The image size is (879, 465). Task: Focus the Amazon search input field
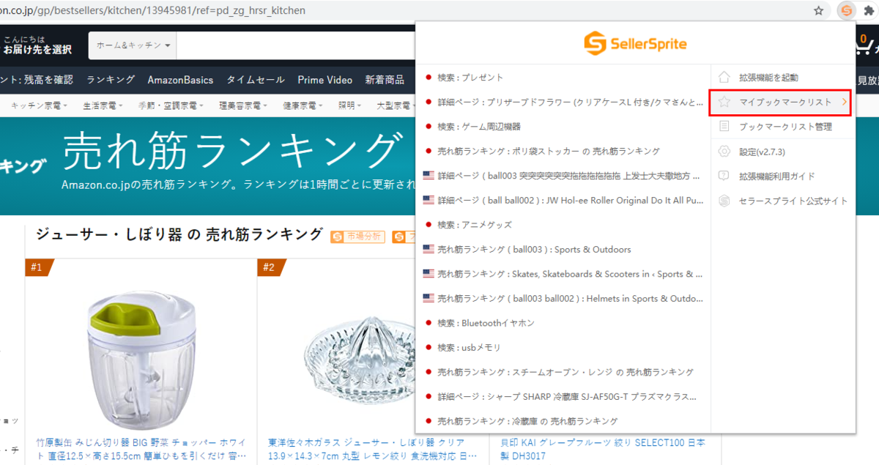[x=296, y=45]
